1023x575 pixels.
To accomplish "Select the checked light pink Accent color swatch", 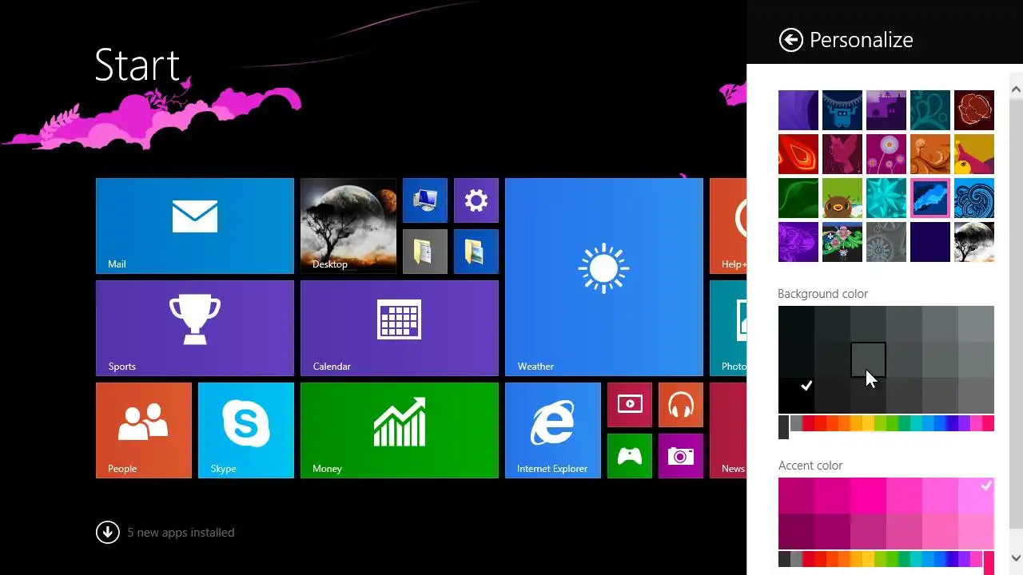I will pyautogui.click(x=976, y=495).
